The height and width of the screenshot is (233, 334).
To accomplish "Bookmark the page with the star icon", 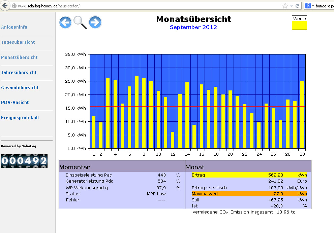I will point(285,6).
